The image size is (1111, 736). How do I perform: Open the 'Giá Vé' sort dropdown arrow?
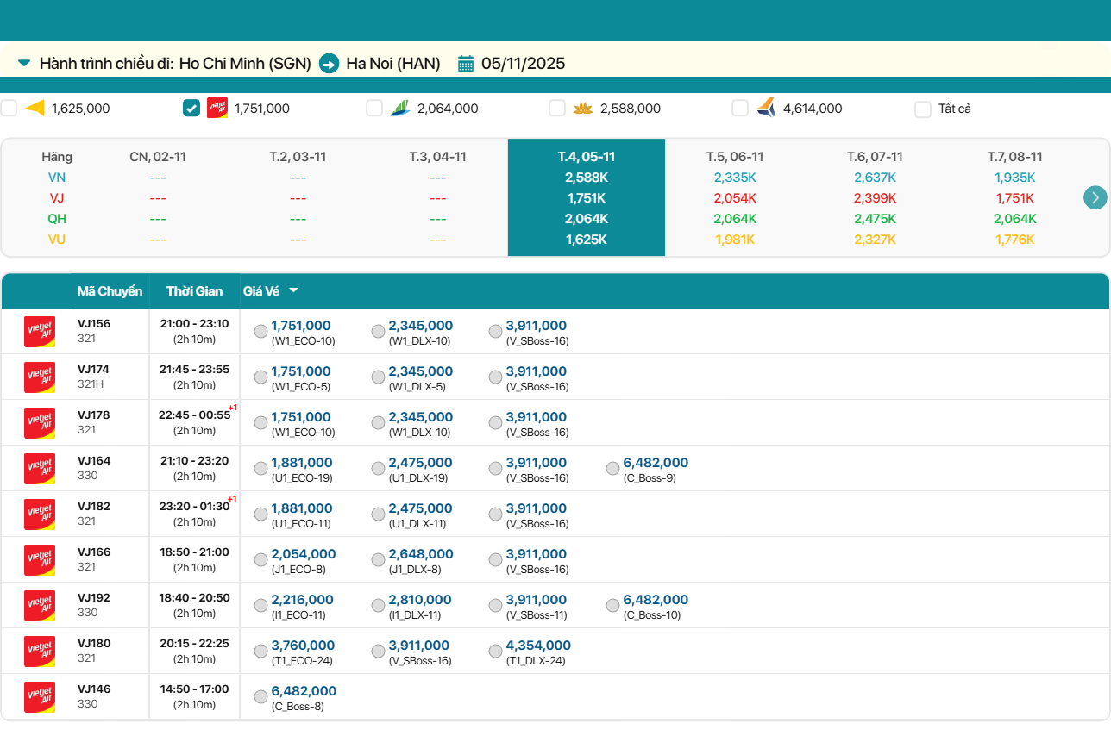pos(293,291)
